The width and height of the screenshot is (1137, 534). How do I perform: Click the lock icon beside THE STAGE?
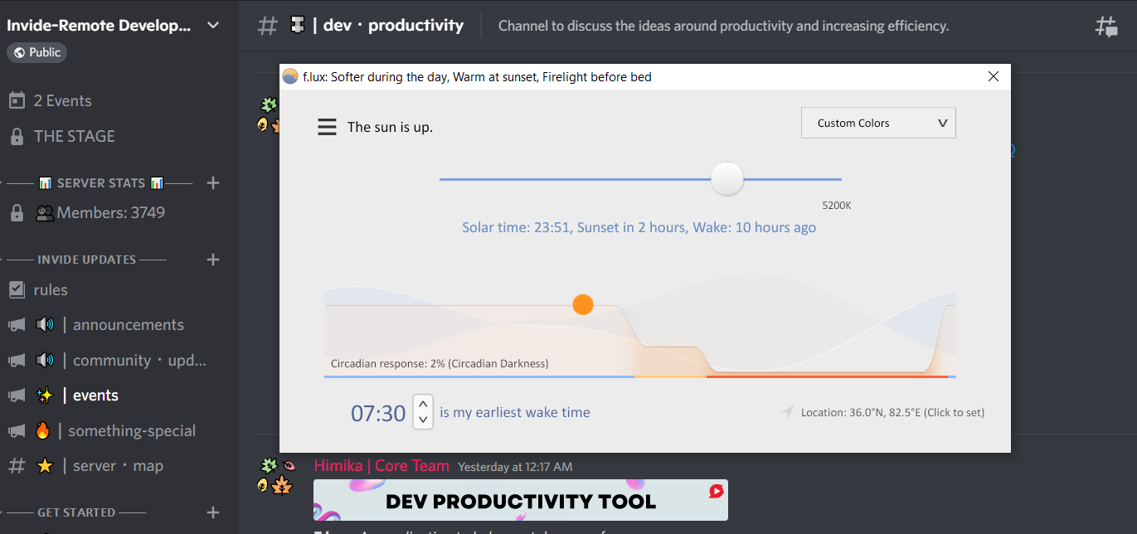17,136
